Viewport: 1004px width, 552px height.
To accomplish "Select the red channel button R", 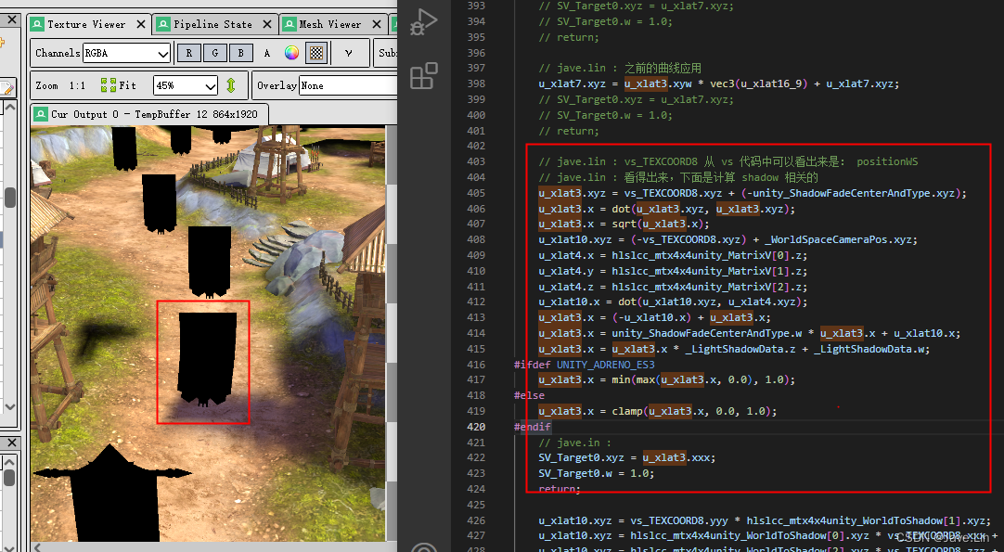I will point(188,53).
